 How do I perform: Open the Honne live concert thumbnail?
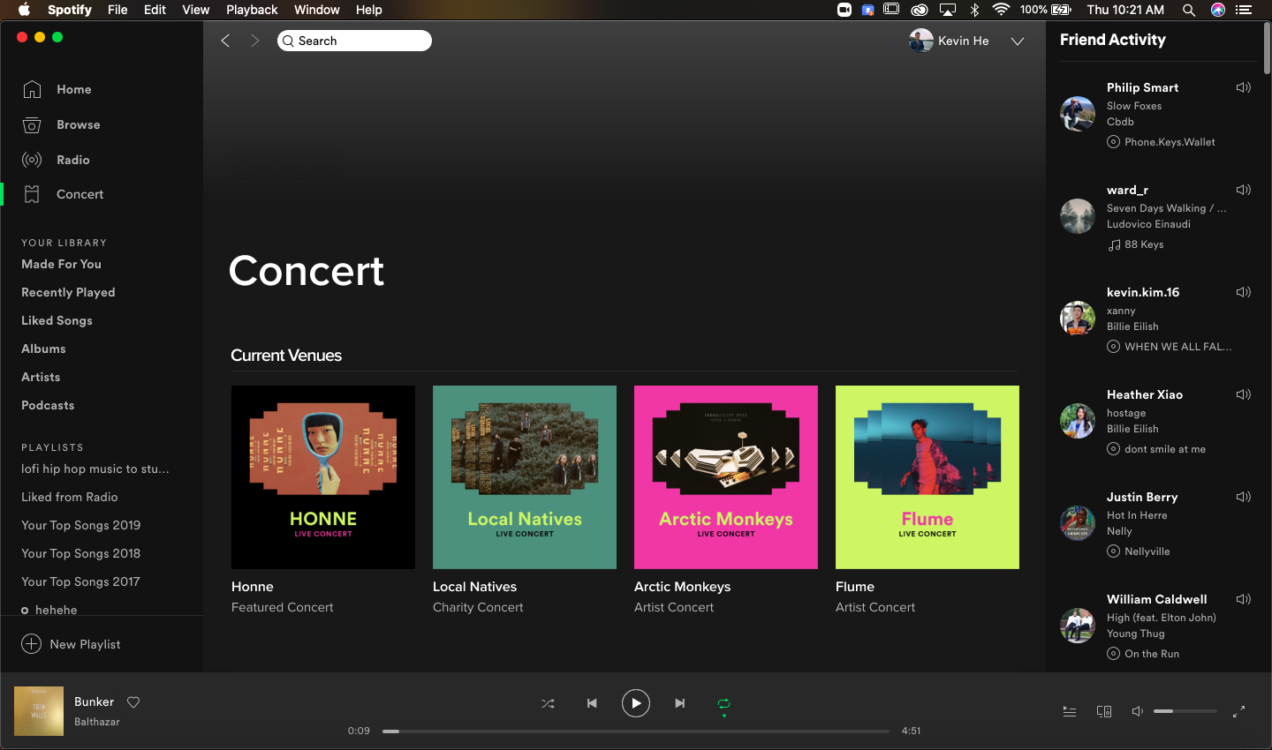point(323,477)
